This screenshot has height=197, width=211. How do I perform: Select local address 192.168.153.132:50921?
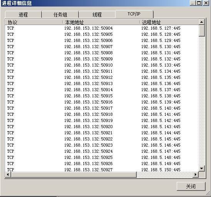88,133
